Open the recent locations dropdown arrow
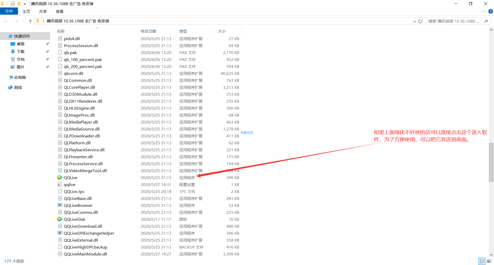 [24, 21]
